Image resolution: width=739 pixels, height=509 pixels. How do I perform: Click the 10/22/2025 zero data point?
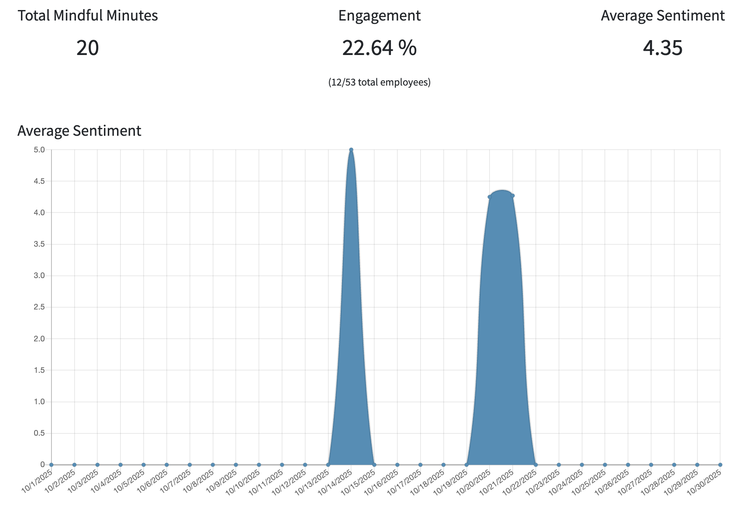pyautogui.click(x=536, y=464)
